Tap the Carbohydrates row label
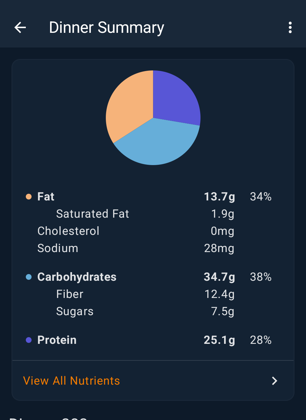The height and width of the screenshot is (420, 306). [x=77, y=277]
